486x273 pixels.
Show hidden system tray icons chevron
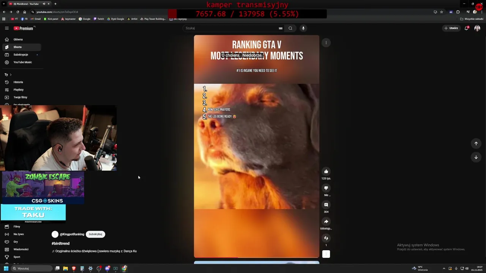pos(444,268)
